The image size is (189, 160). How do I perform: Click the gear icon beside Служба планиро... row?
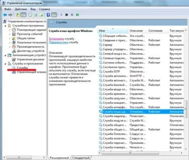pyautogui.click(x=101, y=147)
